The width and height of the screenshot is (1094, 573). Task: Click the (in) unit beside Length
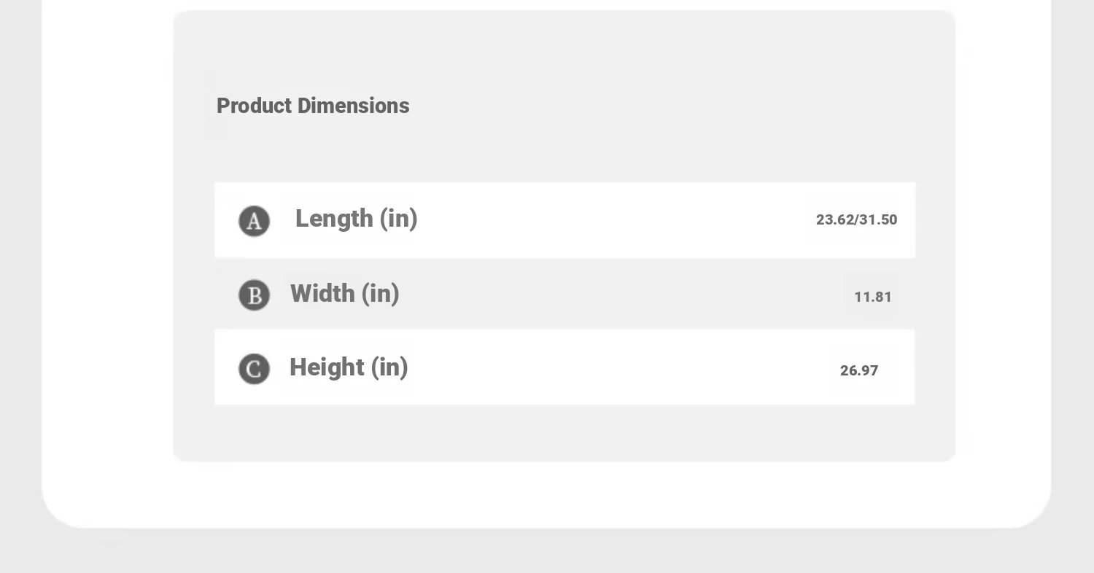click(x=398, y=219)
